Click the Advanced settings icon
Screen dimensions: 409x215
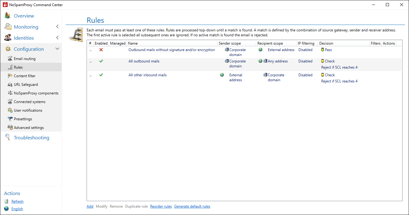pyautogui.click(x=10, y=127)
